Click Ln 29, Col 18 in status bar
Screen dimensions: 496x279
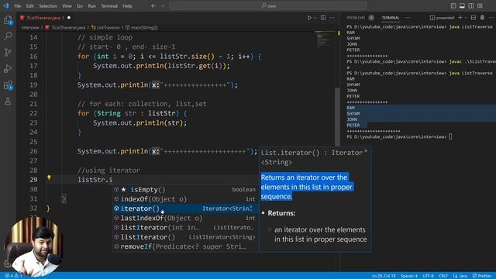pyautogui.click(x=384, y=276)
